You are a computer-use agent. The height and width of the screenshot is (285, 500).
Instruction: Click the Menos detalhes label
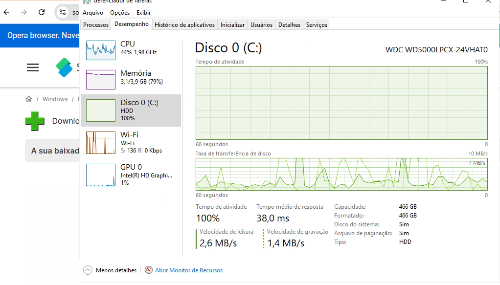(116, 270)
